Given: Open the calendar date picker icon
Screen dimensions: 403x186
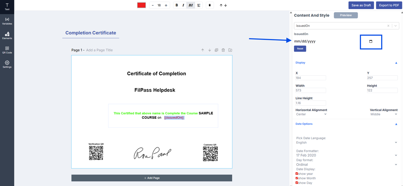Looking at the screenshot, I should (371, 41).
